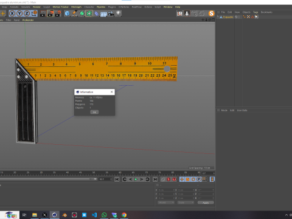The width and height of the screenshot is (292, 219).
Task: Open the Window menu
Action: pyautogui.click(x=168, y=7)
